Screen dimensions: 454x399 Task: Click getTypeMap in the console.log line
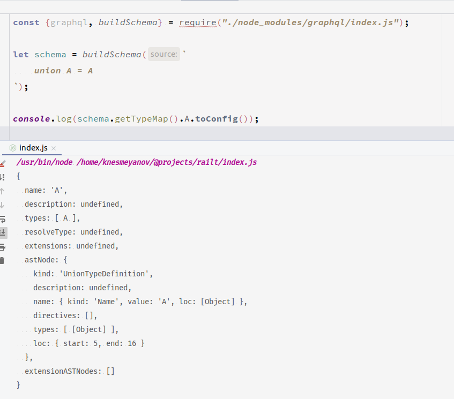click(x=142, y=119)
